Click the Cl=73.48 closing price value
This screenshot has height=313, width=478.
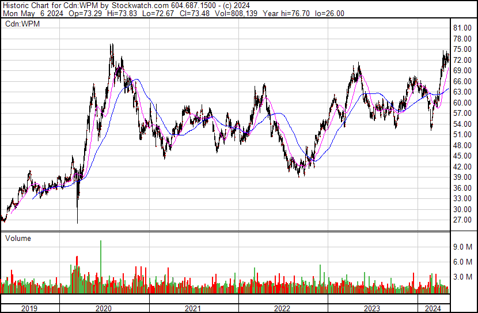click(195, 13)
